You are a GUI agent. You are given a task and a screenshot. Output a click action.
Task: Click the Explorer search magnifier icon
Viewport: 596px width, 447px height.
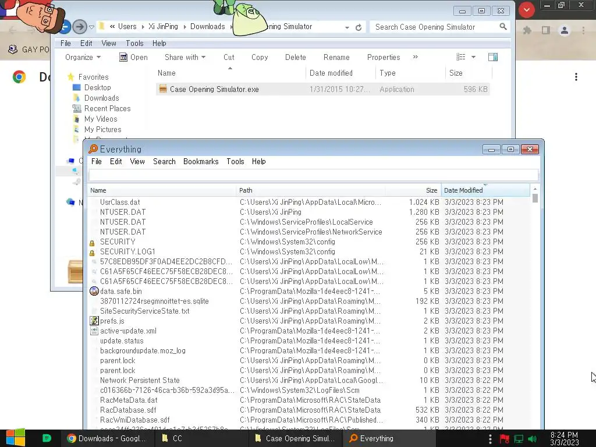coord(503,27)
